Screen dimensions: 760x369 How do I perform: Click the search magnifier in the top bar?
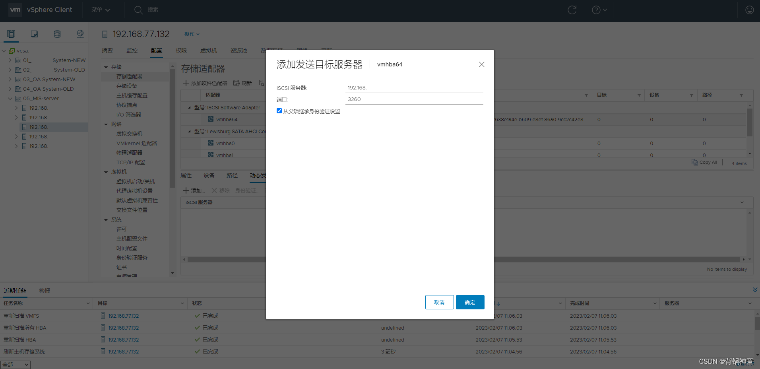(138, 10)
